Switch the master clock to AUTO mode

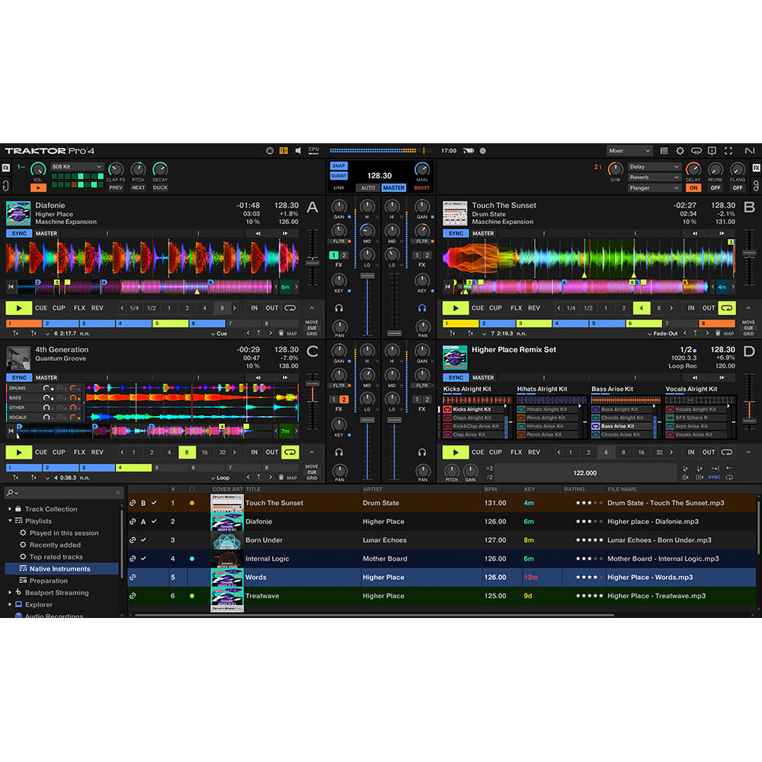click(368, 187)
